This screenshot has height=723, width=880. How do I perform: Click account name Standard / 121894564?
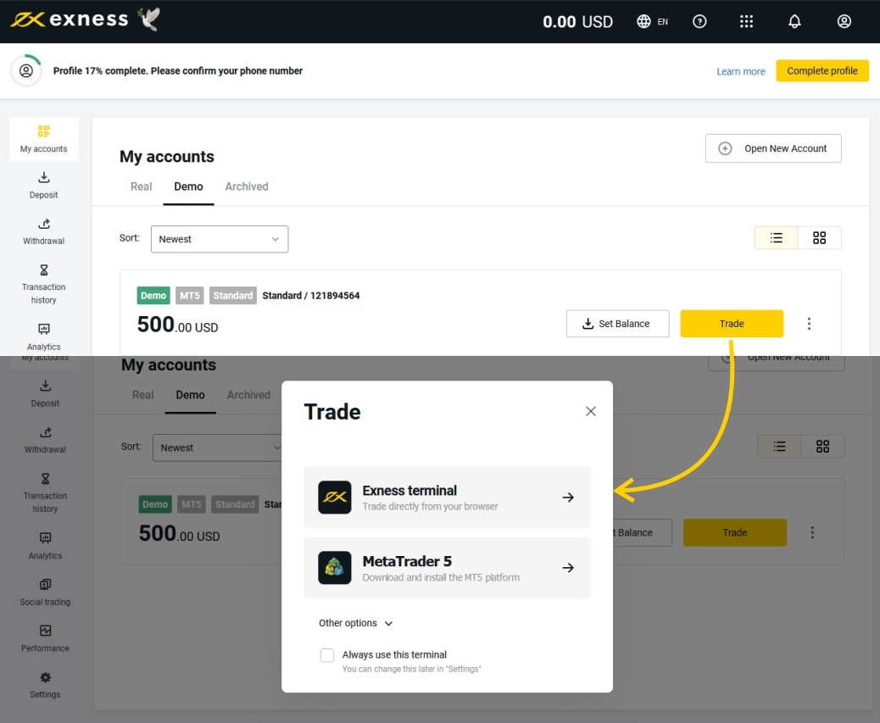click(311, 296)
